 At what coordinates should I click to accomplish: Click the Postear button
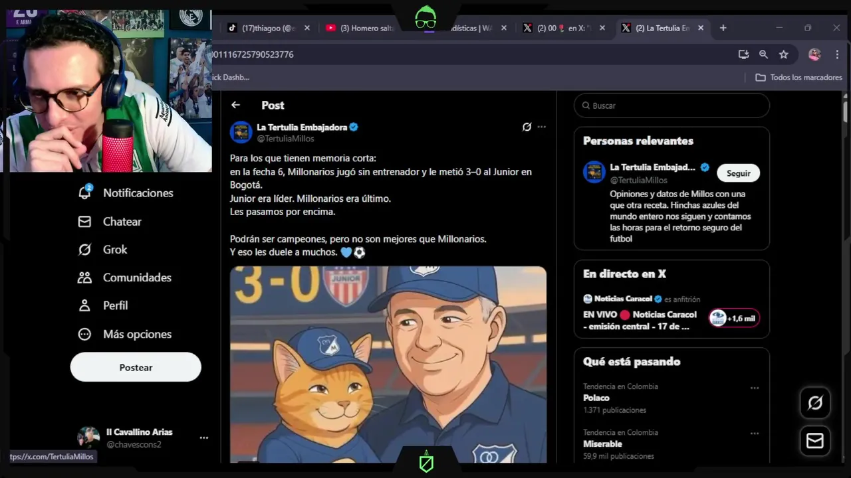[136, 367]
